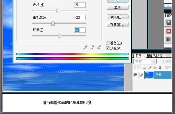Click the lock transparent pixels icon
This screenshot has height=114, width=175.
(145, 67)
